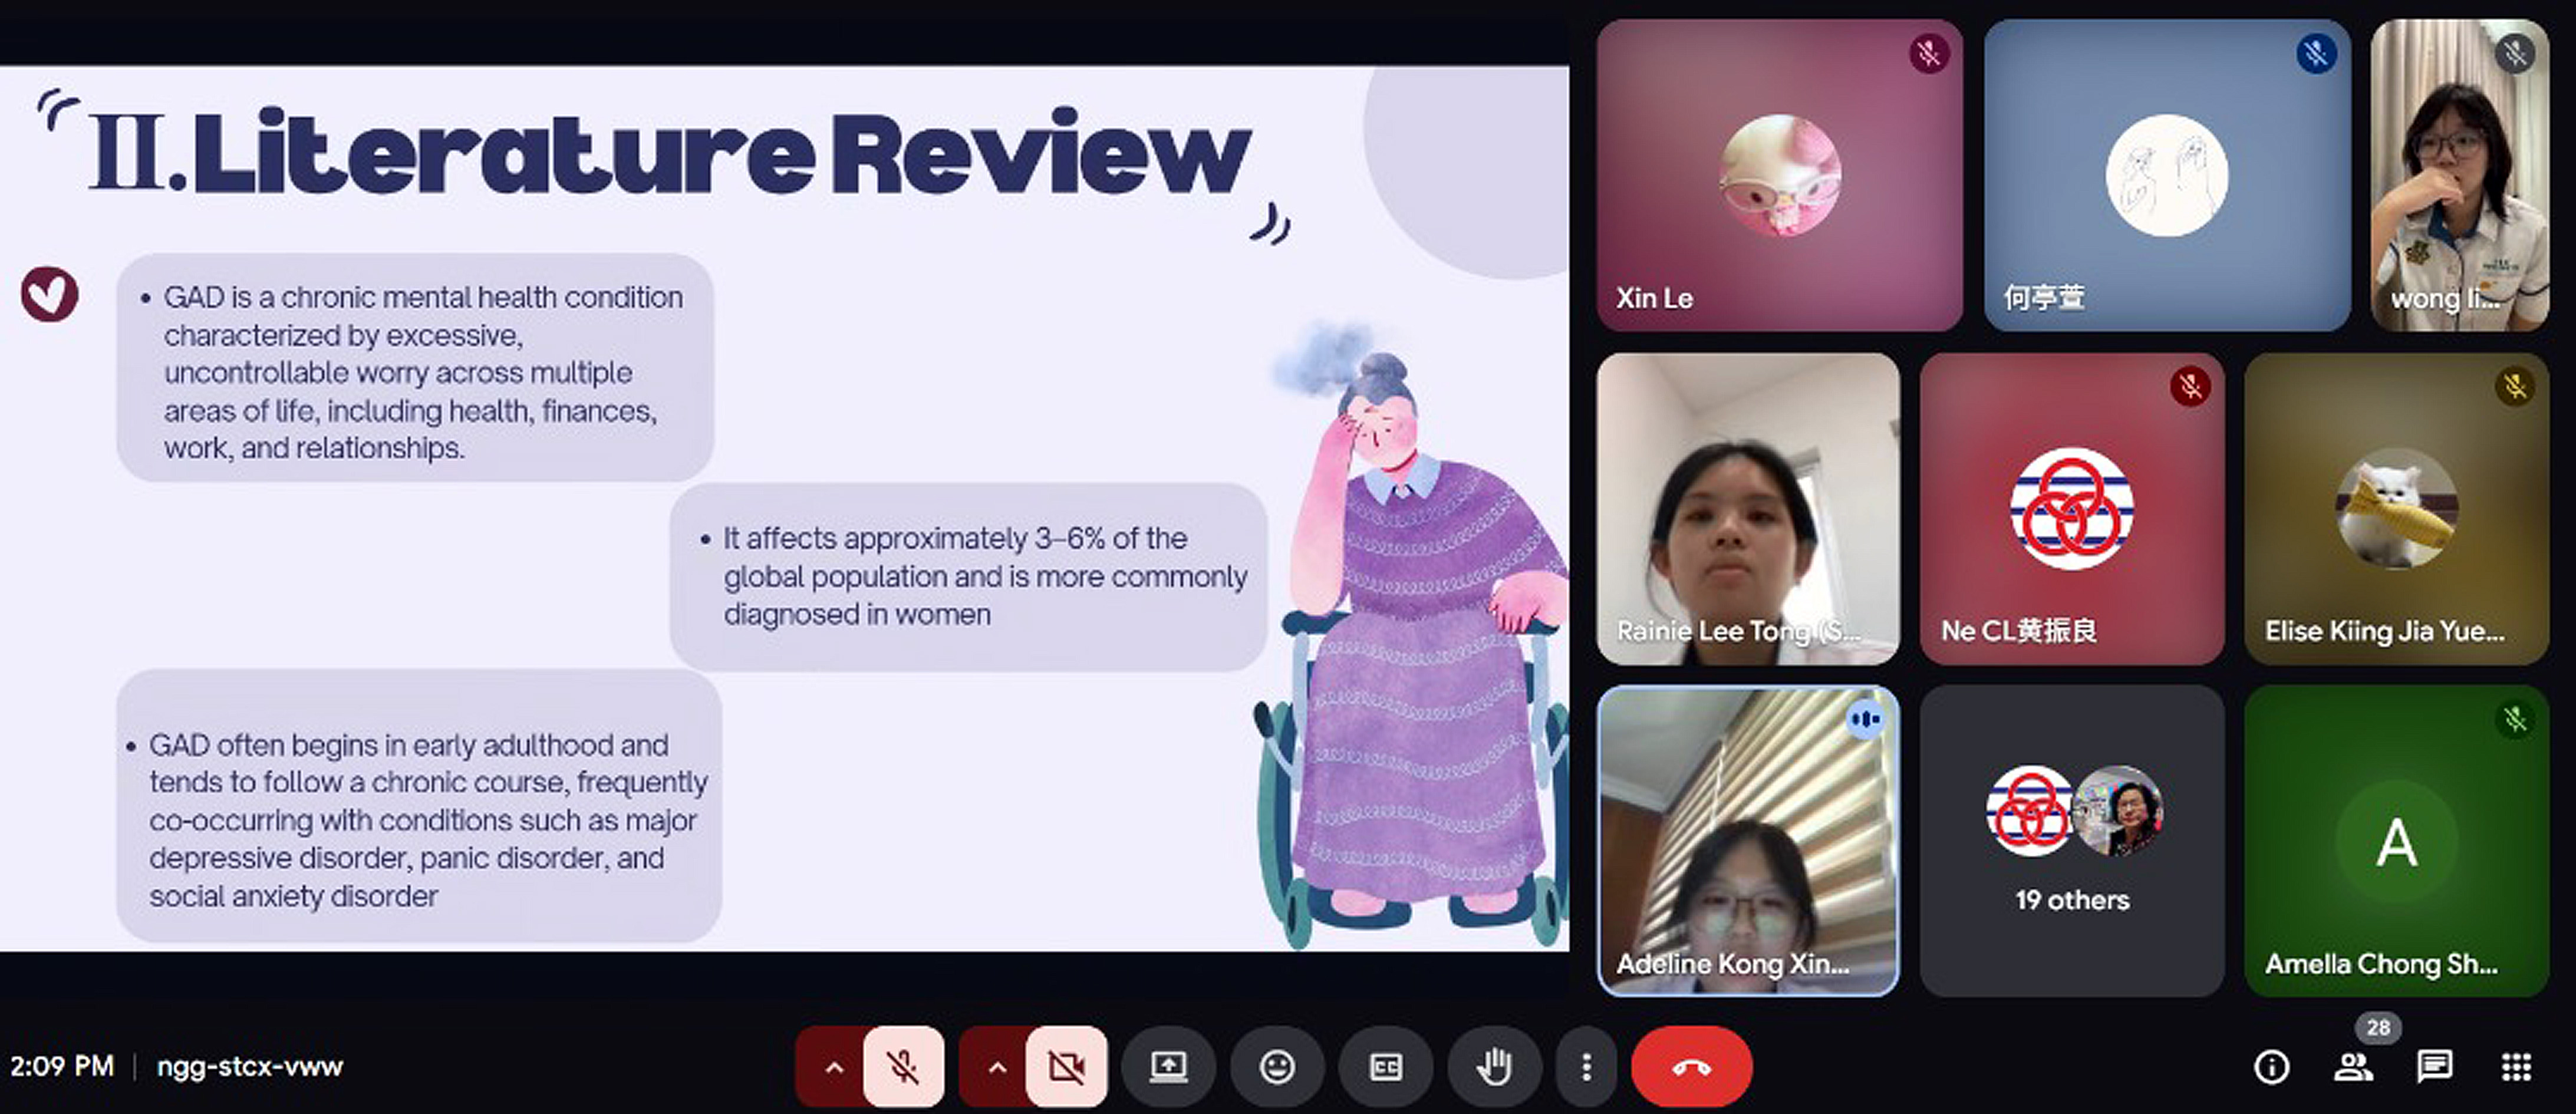2576x1114 pixels.
Task: Leave the call with red button
Action: (x=1691, y=1067)
